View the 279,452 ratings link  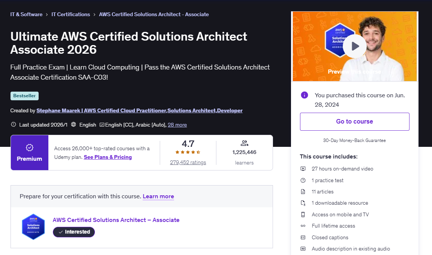point(188,162)
